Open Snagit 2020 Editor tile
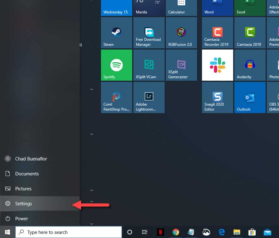279x238 pixels. pos(218,98)
